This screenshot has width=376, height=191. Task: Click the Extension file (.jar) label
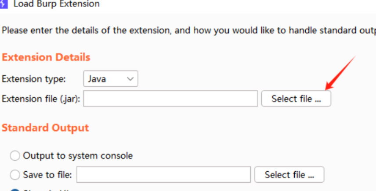(x=41, y=99)
